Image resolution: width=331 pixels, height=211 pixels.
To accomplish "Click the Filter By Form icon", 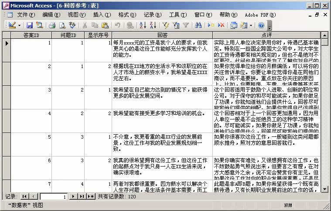I will [176, 26].
